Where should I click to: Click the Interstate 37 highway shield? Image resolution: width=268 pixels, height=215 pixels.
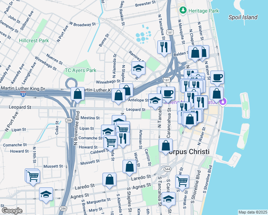point(23,94)
